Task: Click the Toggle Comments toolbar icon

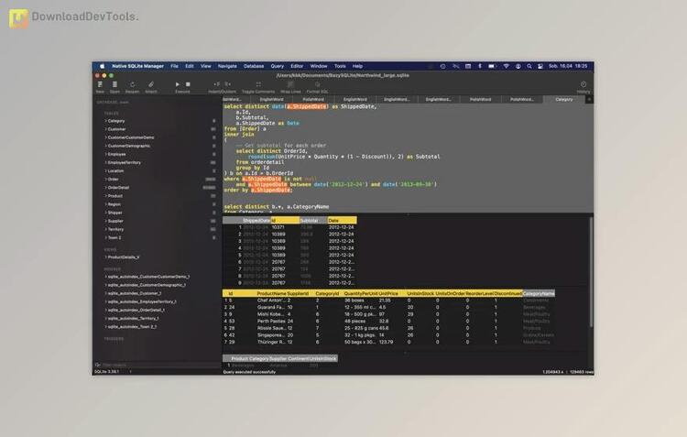Action: 258,84
